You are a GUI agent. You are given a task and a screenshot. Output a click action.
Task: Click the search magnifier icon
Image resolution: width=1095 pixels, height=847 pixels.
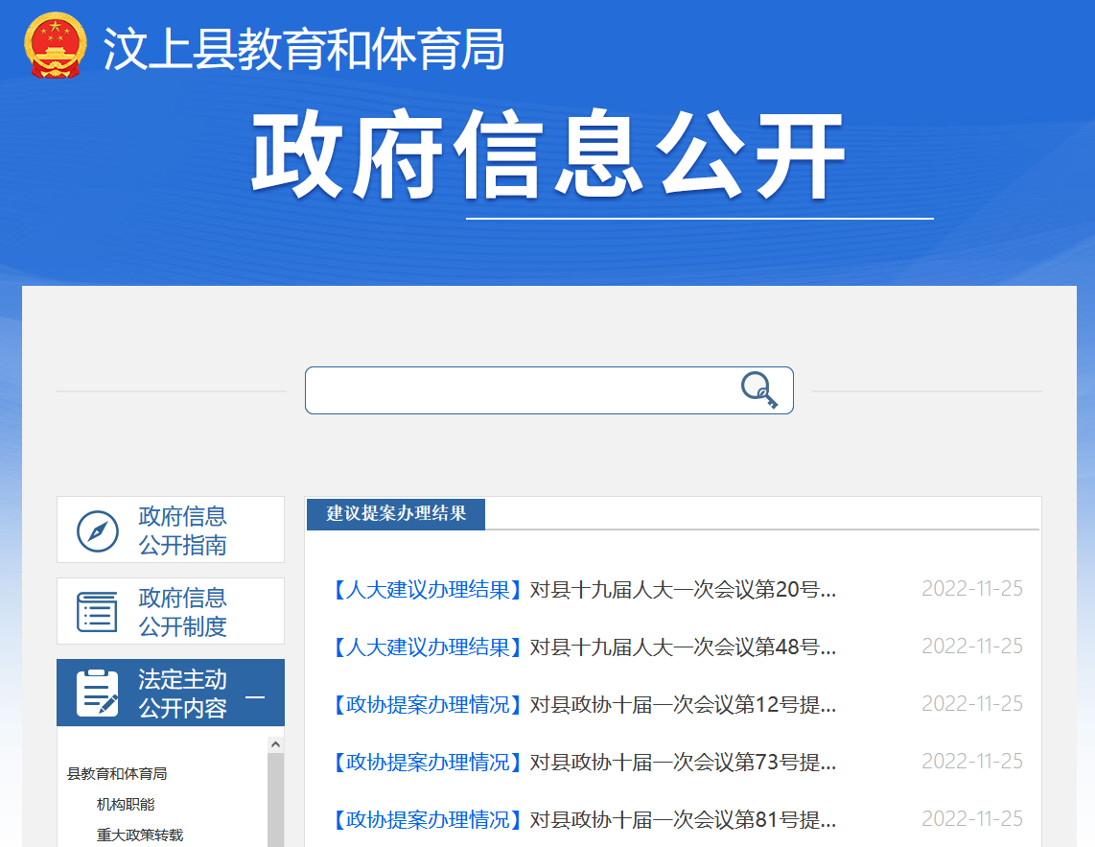click(759, 390)
